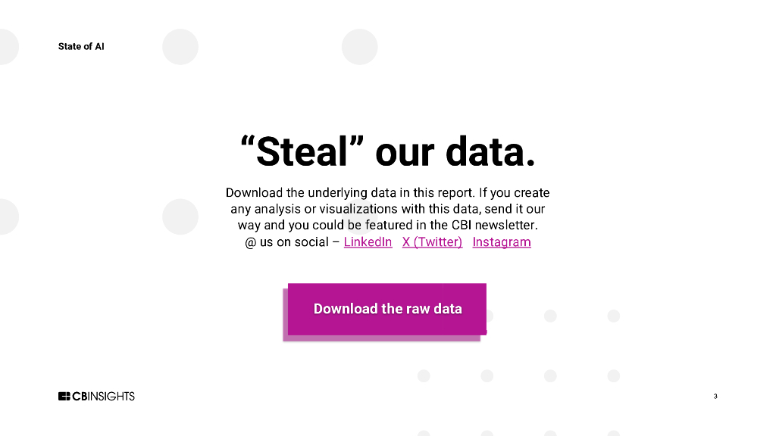Open the X (Twitter) link

432,242
